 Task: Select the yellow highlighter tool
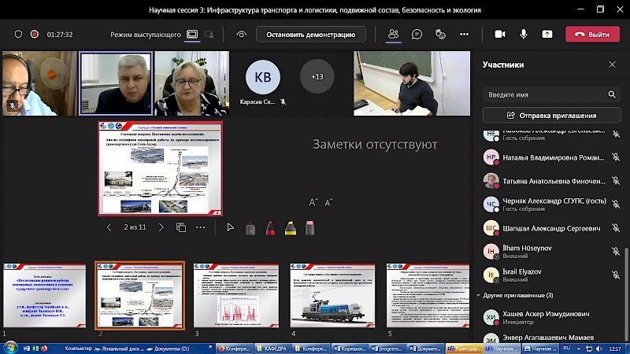coord(289,227)
